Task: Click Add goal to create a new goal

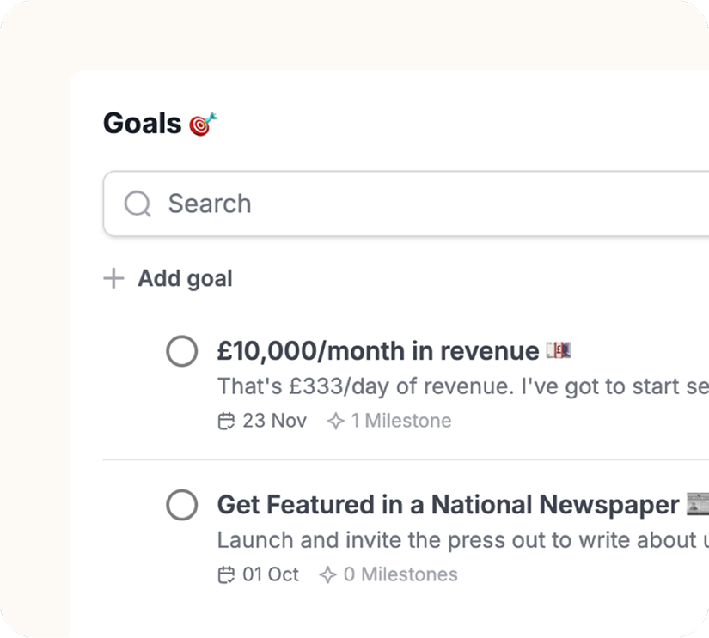Action: (185, 278)
